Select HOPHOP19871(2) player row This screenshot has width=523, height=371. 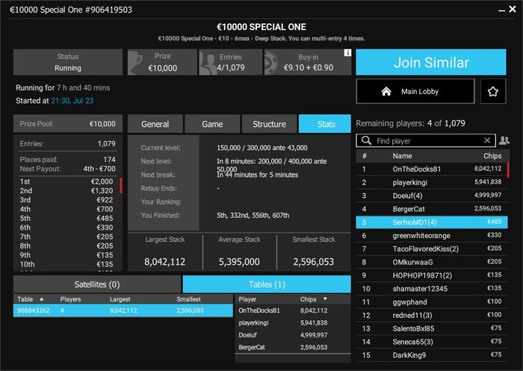[432, 275]
